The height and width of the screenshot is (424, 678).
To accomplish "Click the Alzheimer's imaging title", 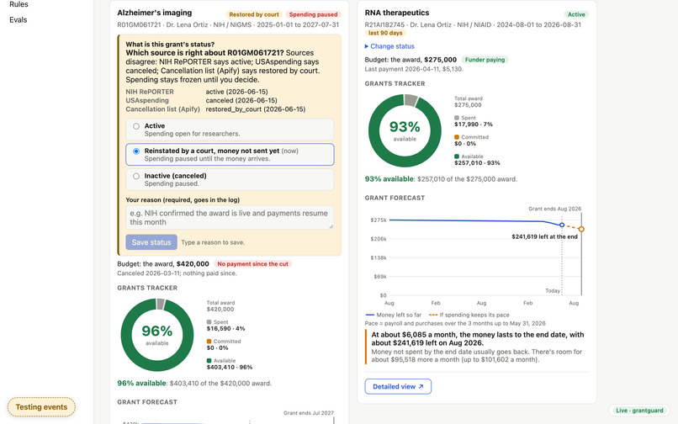I will [x=155, y=13].
